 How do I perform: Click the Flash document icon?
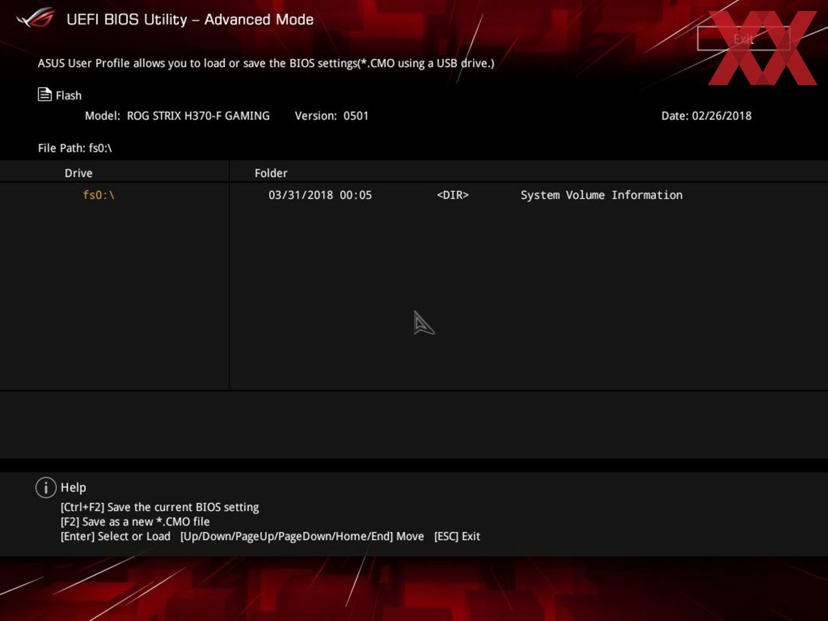44,94
